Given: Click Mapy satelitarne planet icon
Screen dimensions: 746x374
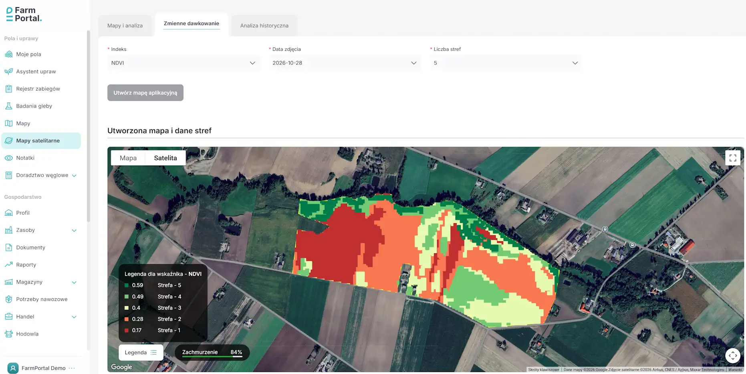Looking at the screenshot, I should point(8,141).
